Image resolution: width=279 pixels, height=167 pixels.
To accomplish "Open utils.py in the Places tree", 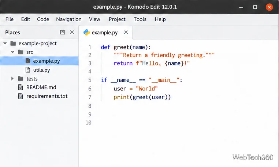I will [41, 70].
